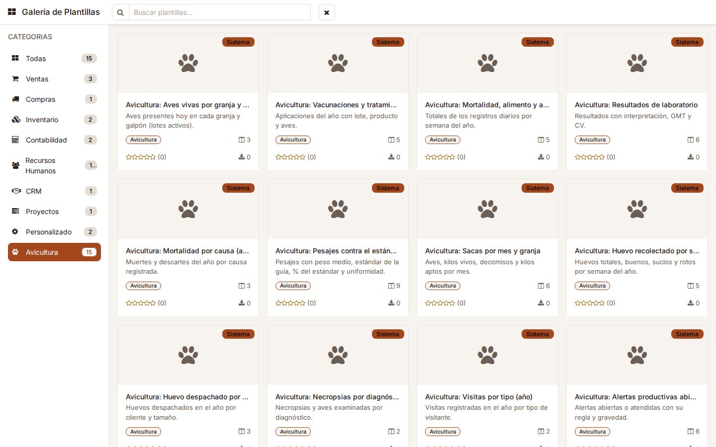Viewport: 716px width, 447px height.
Task: Click the CRM handshake icon
Action: 16,191
